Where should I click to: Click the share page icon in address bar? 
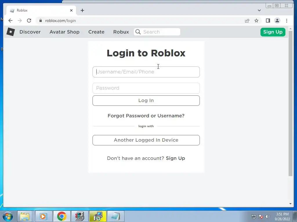(247, 21)
